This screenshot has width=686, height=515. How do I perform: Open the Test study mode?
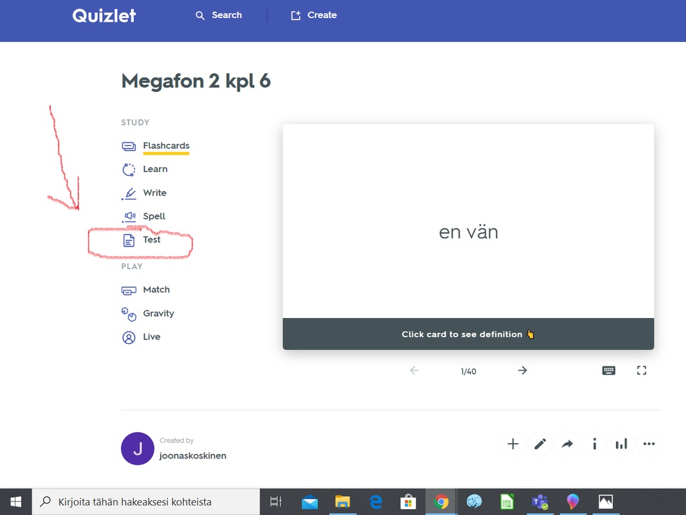(151, 240)
